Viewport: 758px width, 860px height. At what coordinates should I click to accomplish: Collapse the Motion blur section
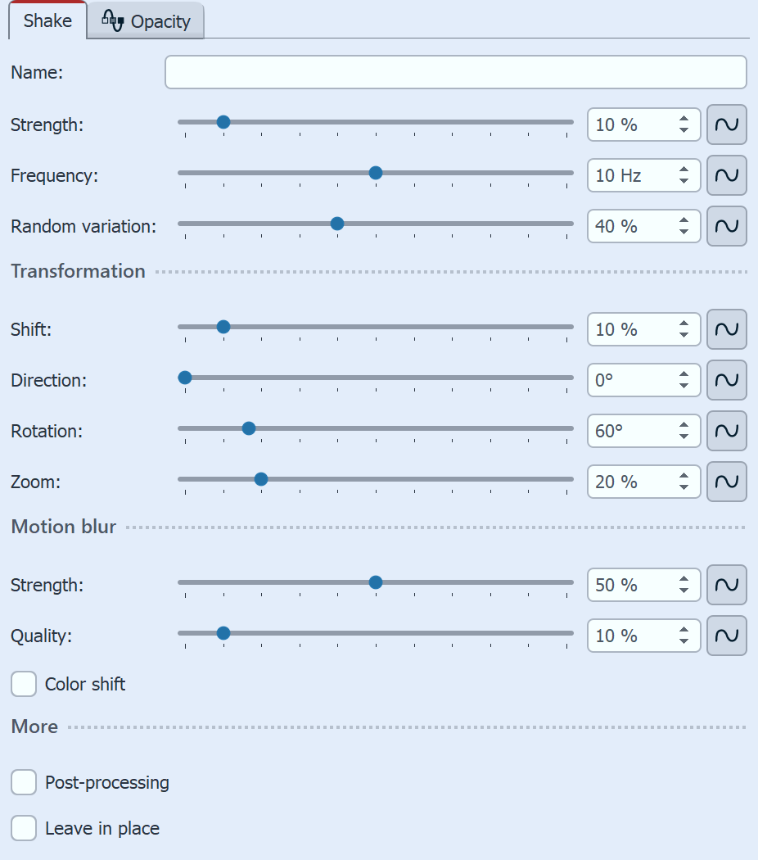63,527
